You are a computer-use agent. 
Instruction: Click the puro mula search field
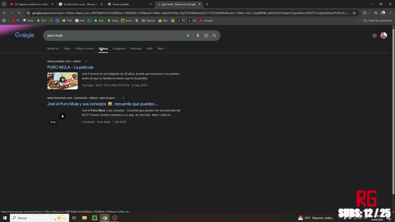click(114, 35)
